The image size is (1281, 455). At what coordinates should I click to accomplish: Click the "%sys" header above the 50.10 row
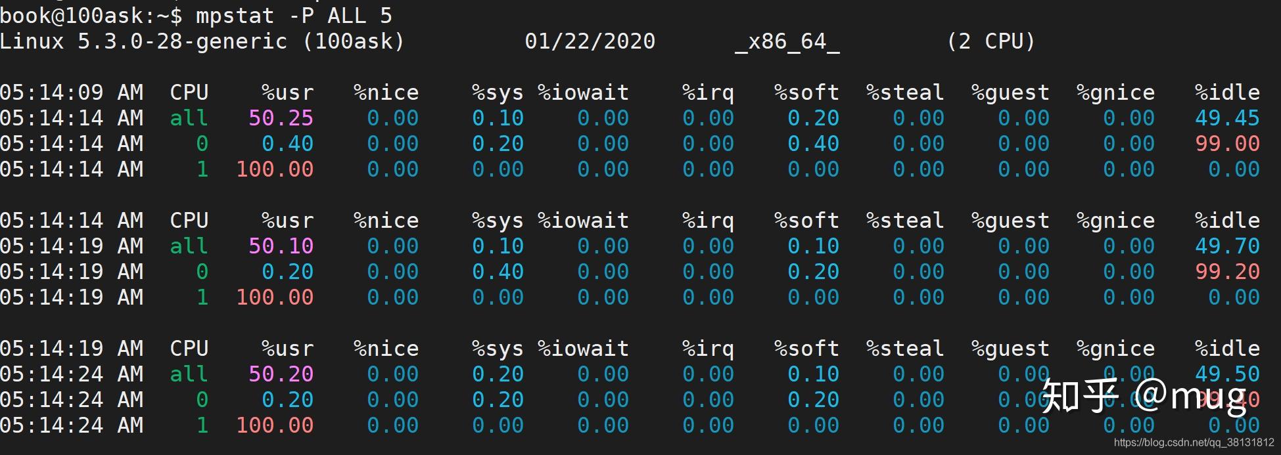498,221
